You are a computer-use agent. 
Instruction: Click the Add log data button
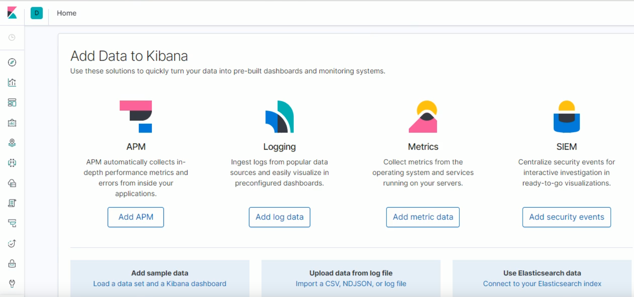tap(279, 217)
